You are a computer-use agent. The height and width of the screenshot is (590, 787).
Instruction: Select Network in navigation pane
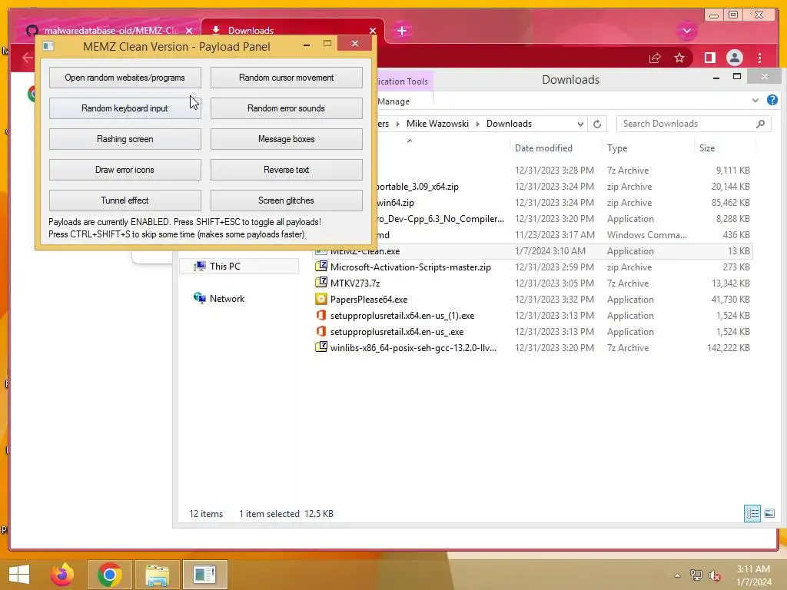(227, 299)
